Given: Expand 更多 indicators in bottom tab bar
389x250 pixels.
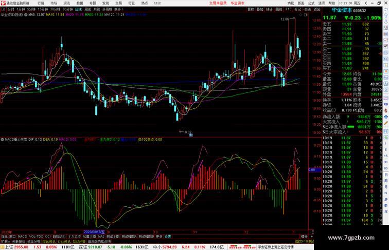Looking at the screenshot, I should point(159,237).
